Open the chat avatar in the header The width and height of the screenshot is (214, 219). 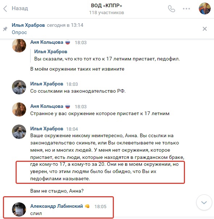205,9
